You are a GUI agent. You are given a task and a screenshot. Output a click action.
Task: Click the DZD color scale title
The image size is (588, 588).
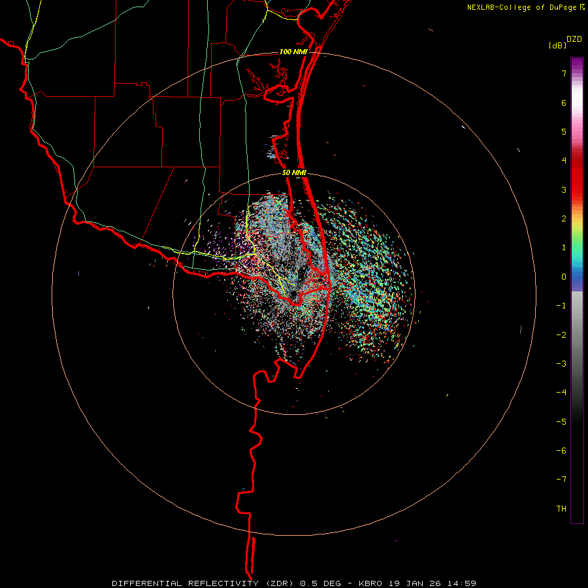pos(574,39)
